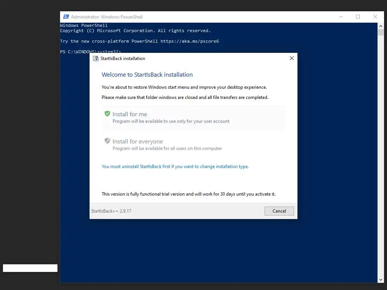
Task: Click the green shield icon by Install for me
Action: tap(107, 114)
